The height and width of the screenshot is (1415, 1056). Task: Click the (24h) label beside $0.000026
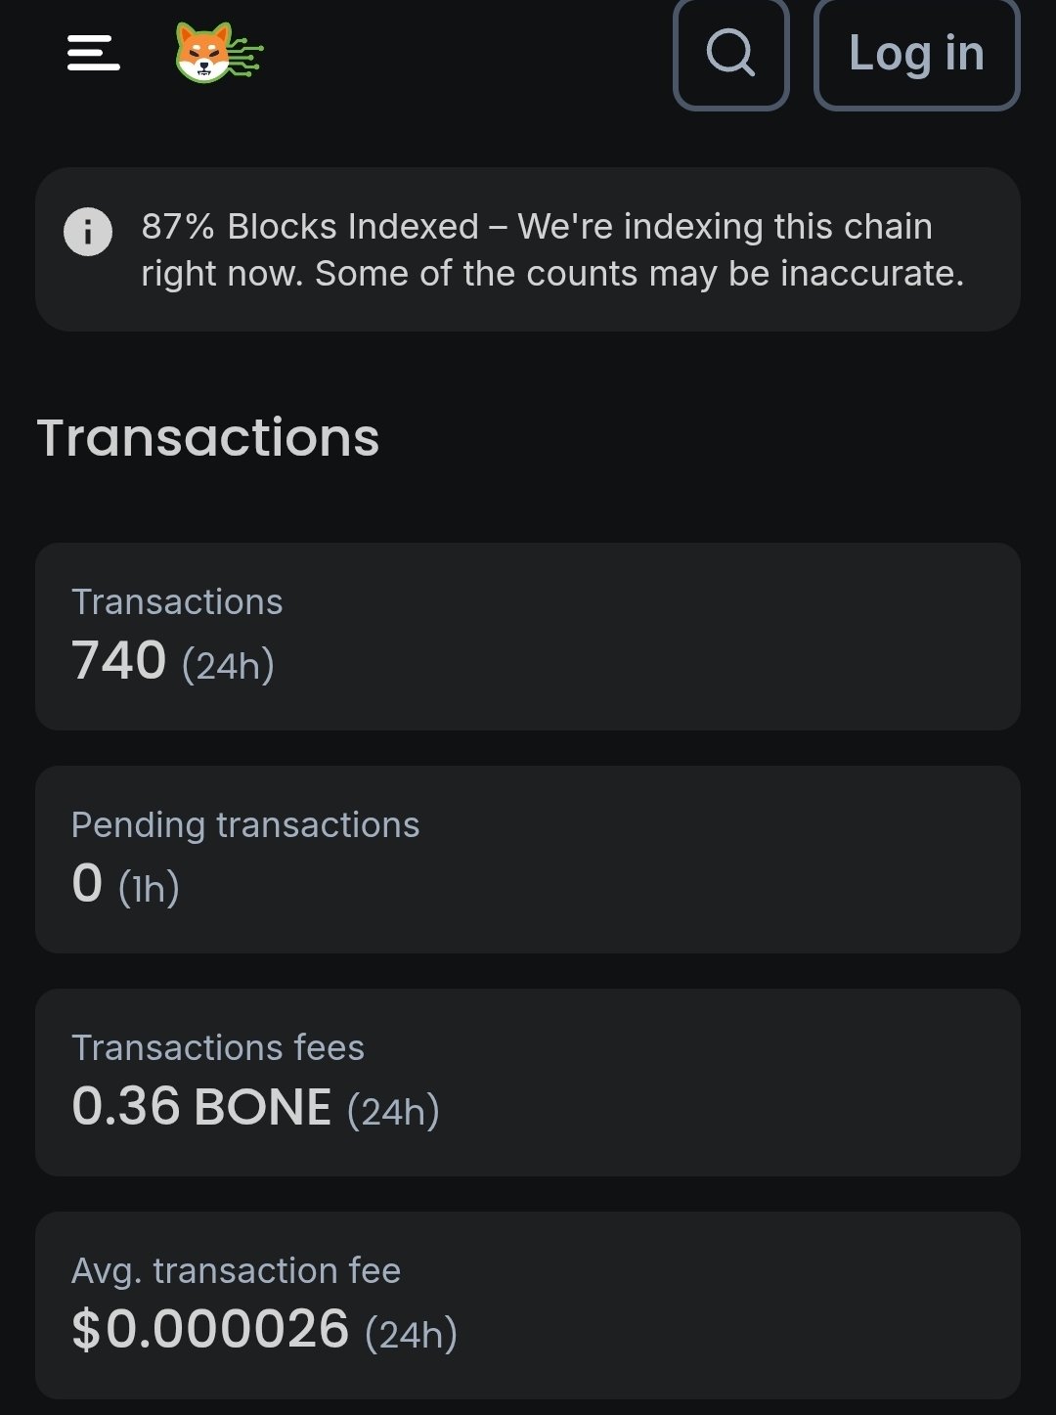click(x=411, y=1335)
